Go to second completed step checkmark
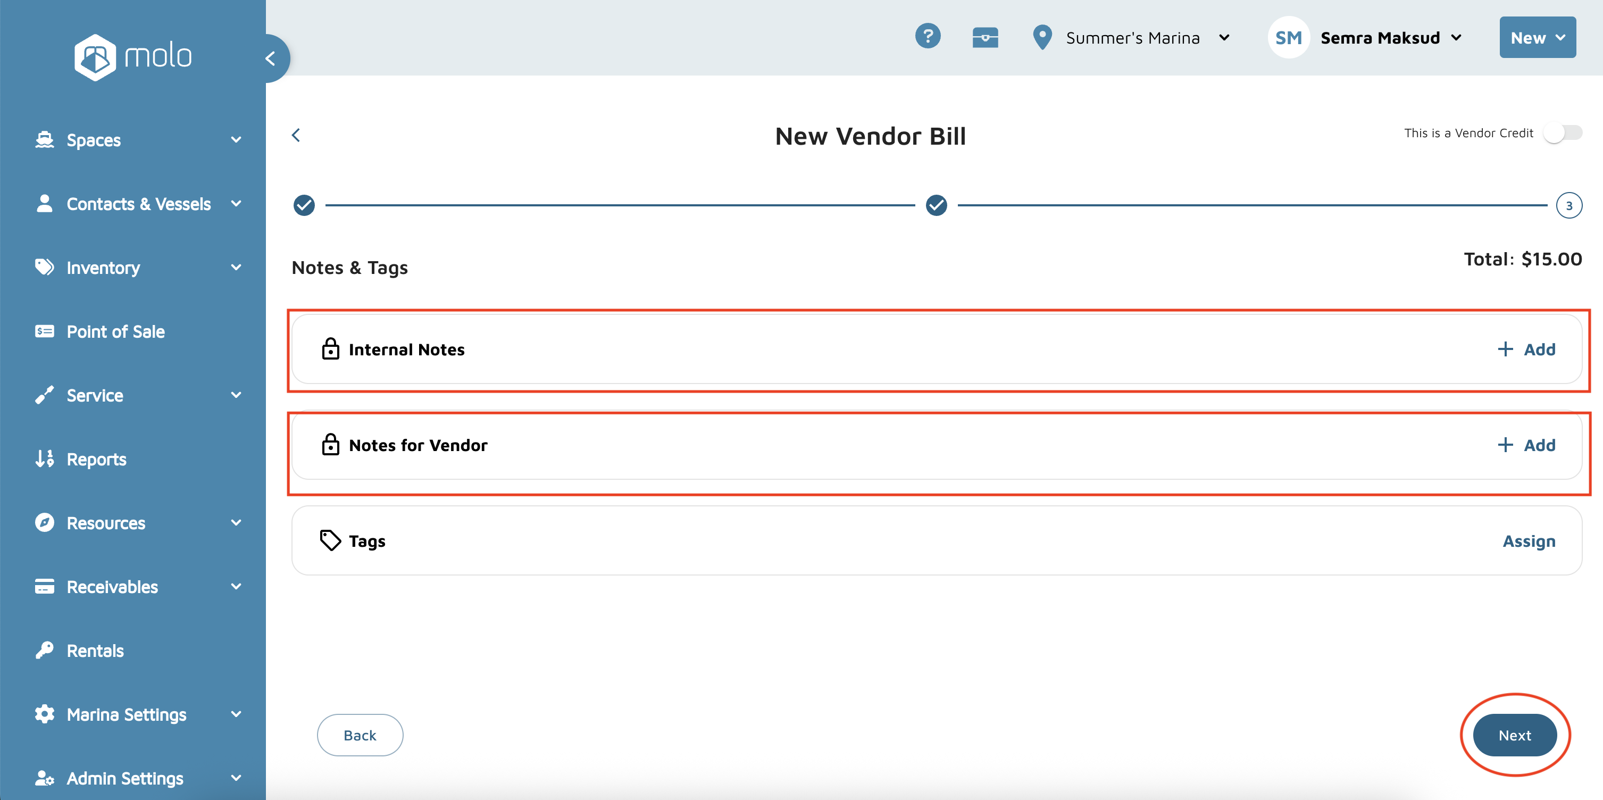Image resolution: width=1603 pixels, height=800 pixels. 936,205
